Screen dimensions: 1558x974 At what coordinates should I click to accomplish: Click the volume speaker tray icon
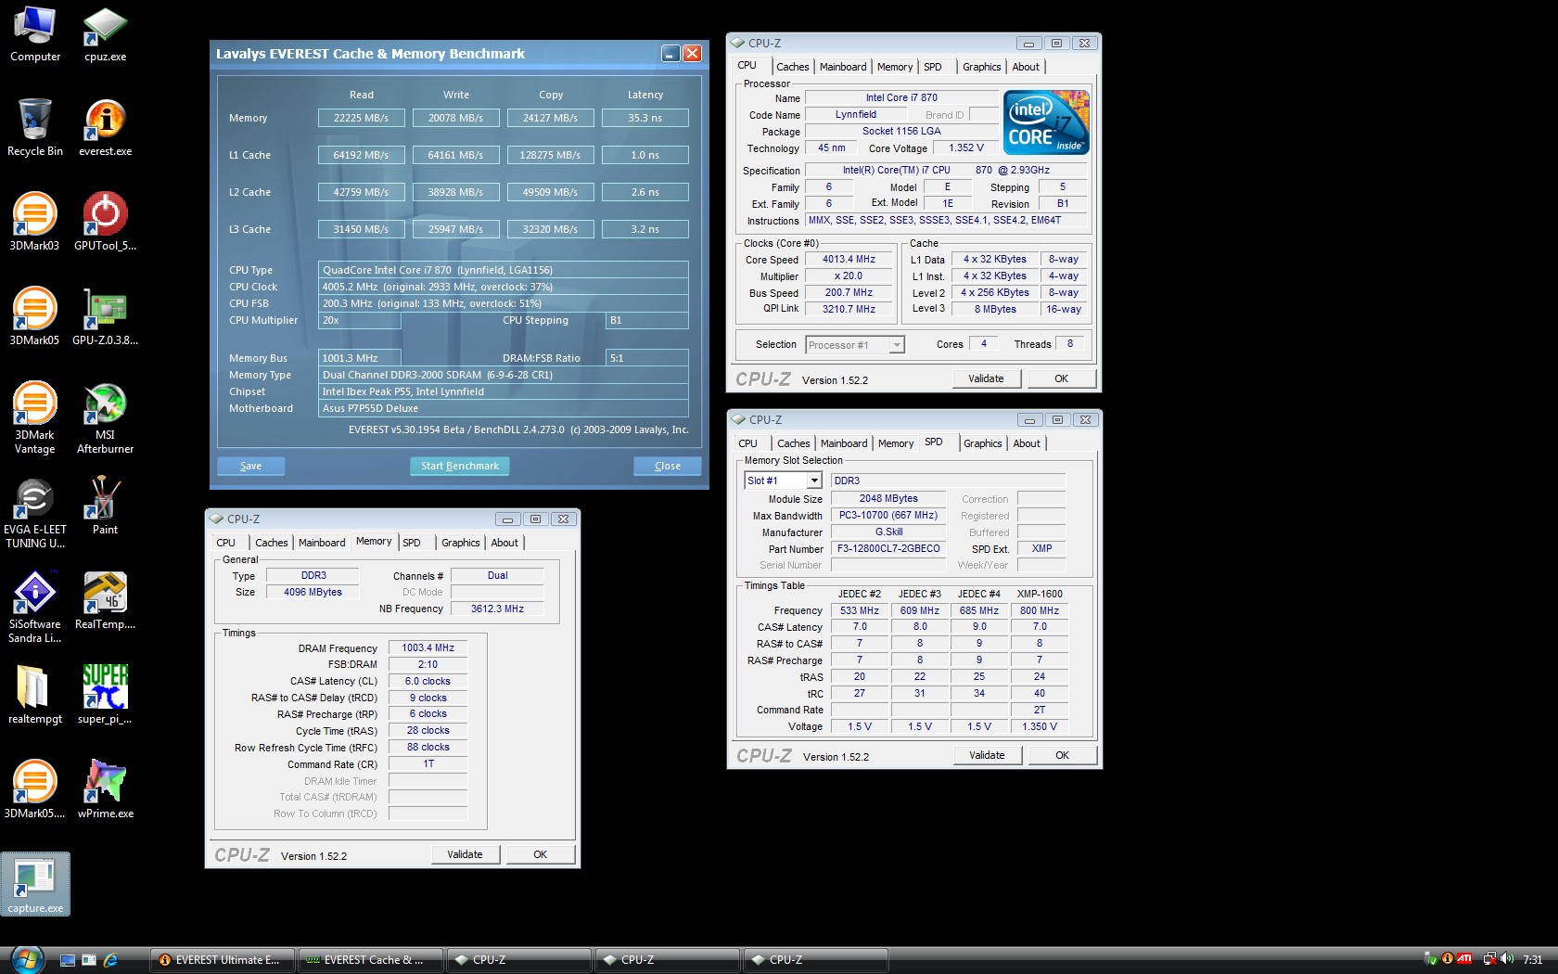1508,959
